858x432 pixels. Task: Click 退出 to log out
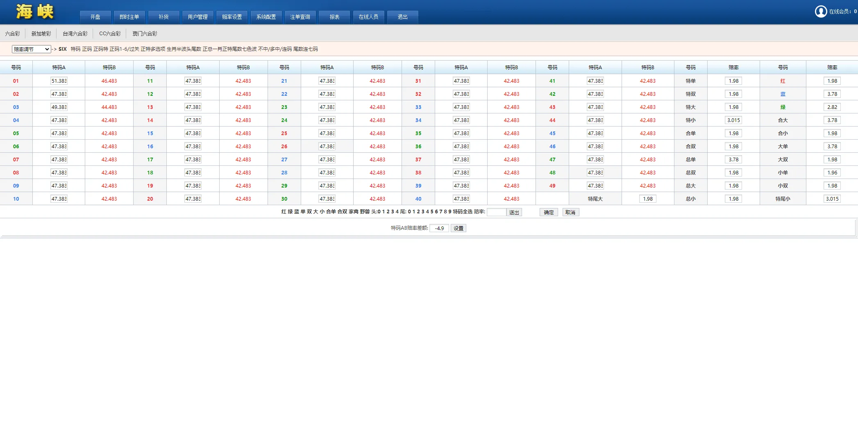tap(402, 17)
